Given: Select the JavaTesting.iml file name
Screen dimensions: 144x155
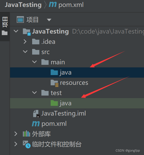Looking at the screenshot, I should tap(64, 113).
